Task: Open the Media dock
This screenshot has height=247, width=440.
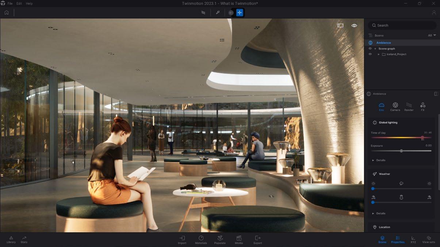Action: coord(239,240)
